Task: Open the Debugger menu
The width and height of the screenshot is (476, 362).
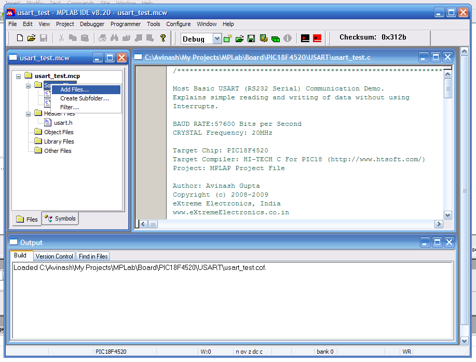Action: 92,24
